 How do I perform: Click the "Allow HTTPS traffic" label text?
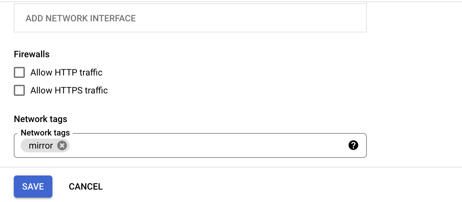[69, 91]
